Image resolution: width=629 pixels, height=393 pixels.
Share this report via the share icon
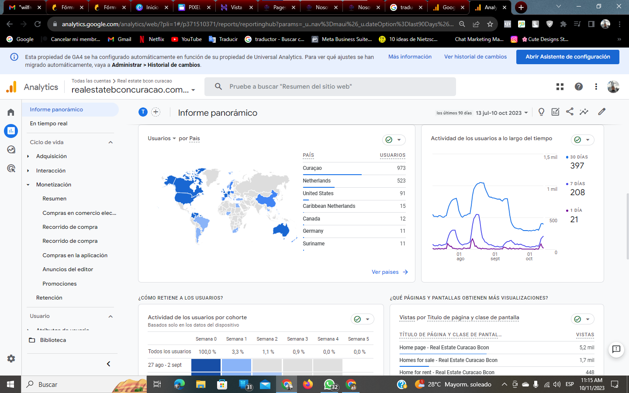pos(570,112)
